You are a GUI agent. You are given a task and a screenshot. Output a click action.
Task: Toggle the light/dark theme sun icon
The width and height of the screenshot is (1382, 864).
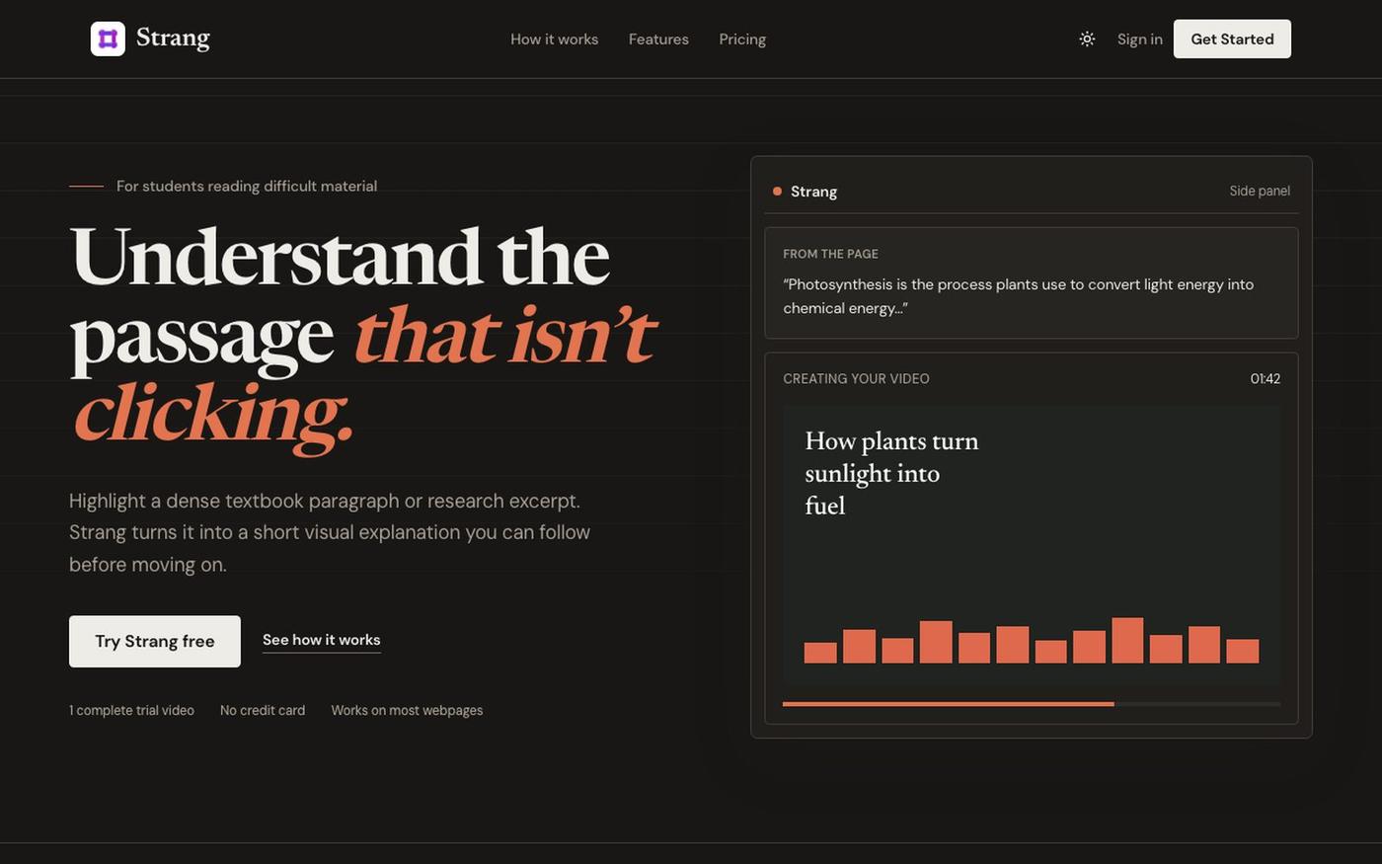(x=1087, y=39)
